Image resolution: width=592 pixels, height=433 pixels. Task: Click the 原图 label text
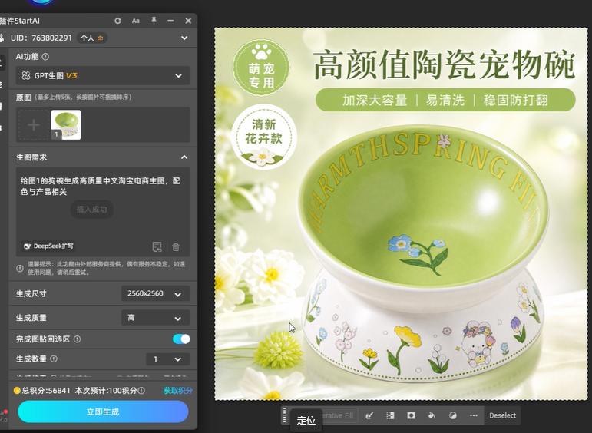(x=23, y=98)
